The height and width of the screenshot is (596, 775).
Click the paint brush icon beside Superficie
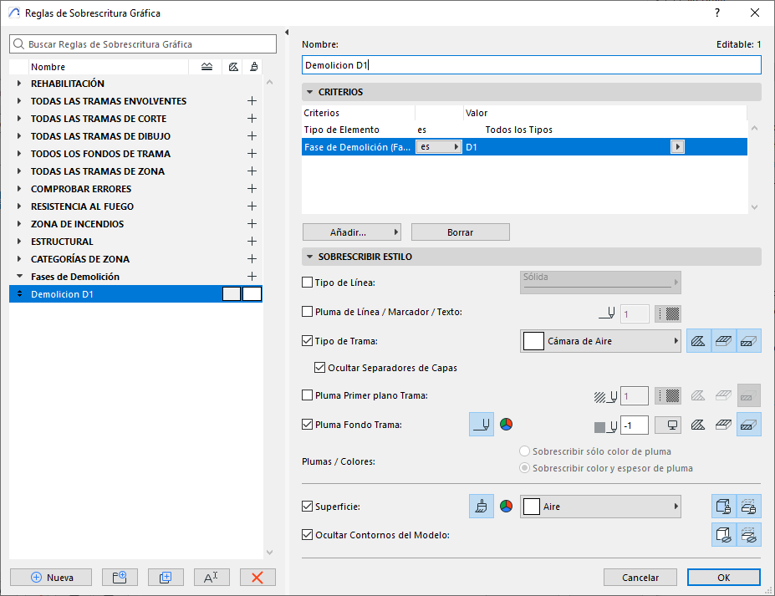tap(481, 507)
